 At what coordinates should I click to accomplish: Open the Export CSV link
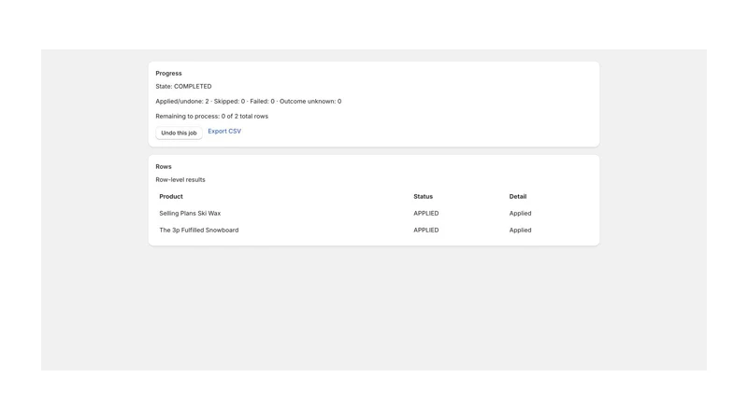224,131
